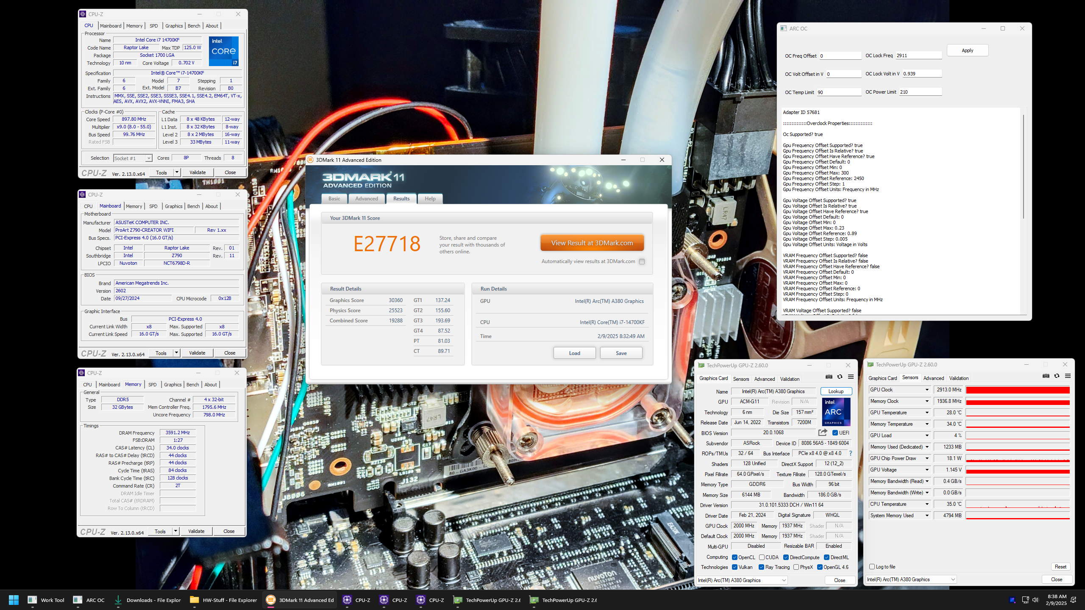Click the third CPU-Z taskbar item

tap(430, 600)
